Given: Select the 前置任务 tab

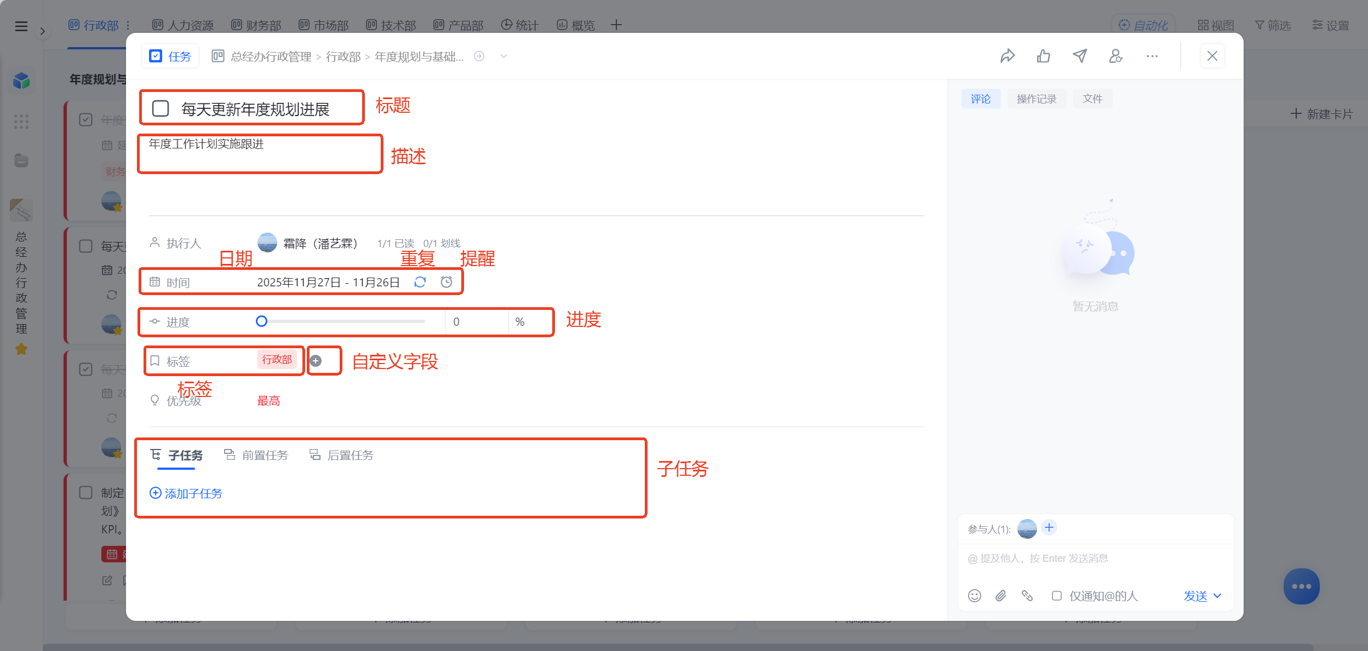Looking at the screenshot, I should [256, 455].
